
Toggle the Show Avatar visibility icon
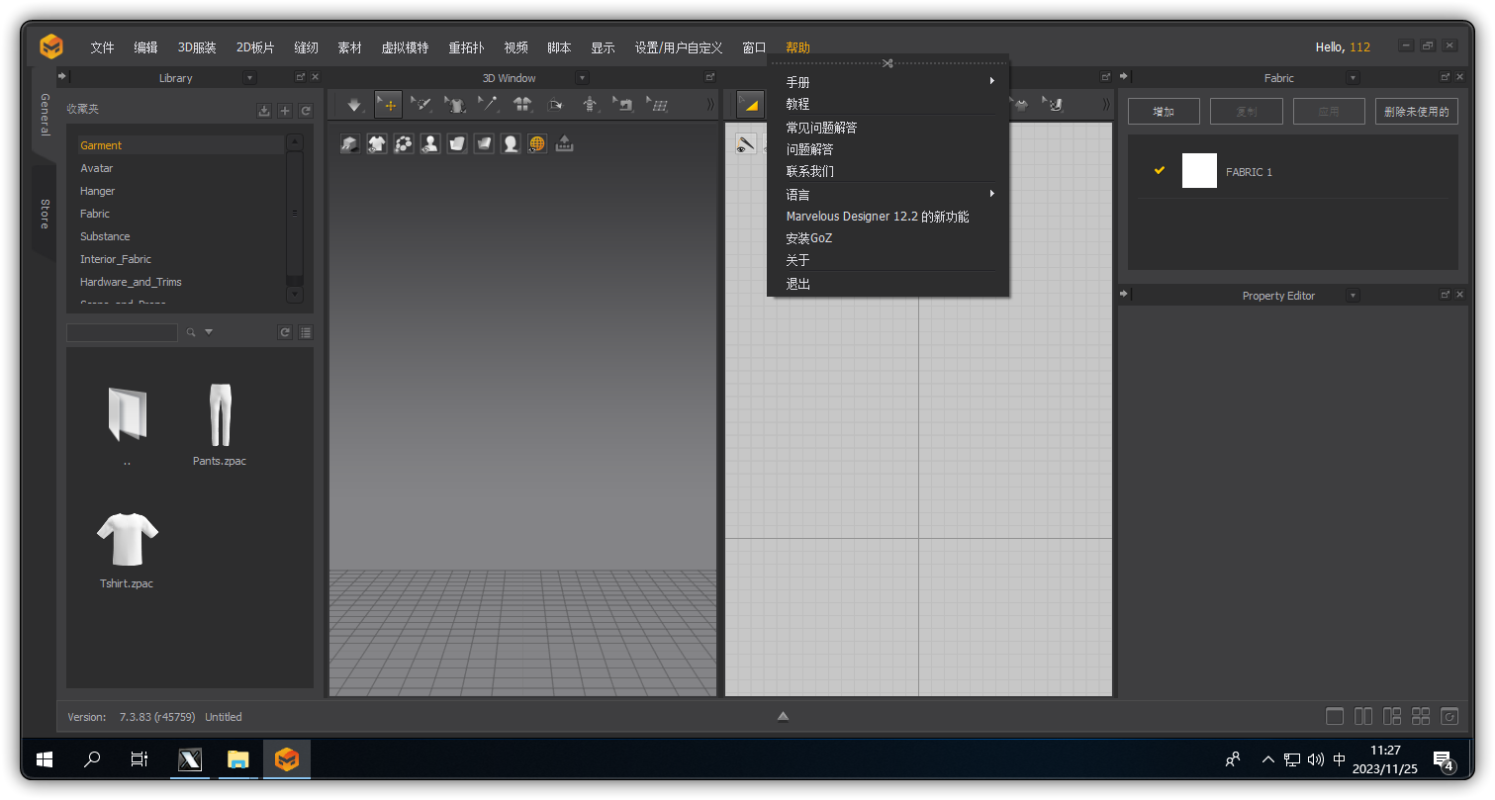(x=429, y=143)
